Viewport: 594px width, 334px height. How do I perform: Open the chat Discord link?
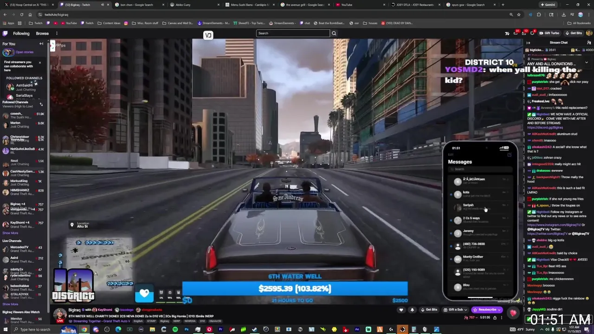point(545,128)
